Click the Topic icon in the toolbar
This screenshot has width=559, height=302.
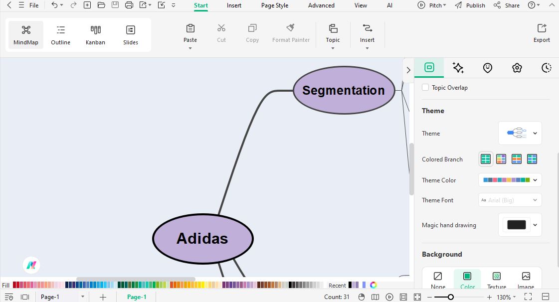333,28
